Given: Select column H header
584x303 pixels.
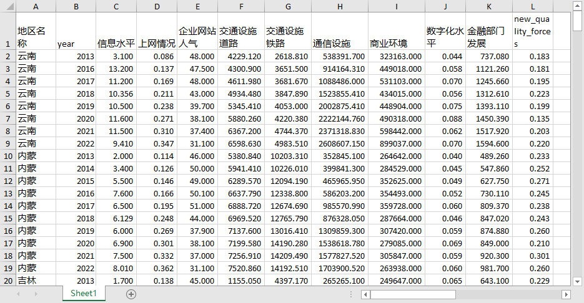Looking at the screenshot, I should point(340,6).
